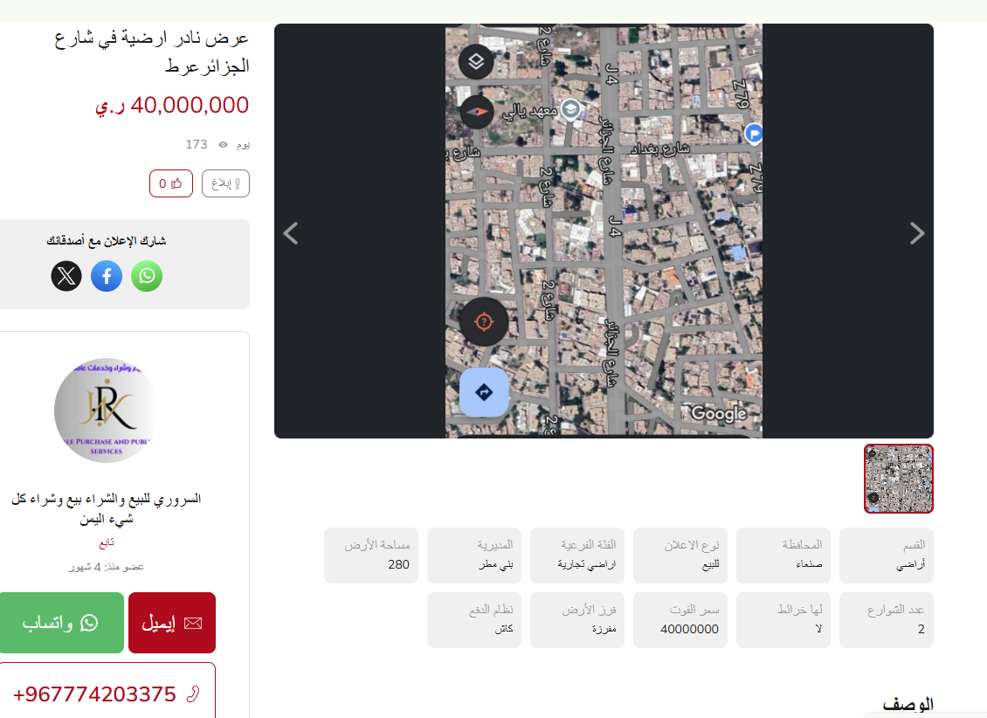
Task: Click the blue flag marker on map
Action: pos(754,134)
